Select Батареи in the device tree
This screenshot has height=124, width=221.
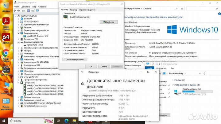[x=27, y=27]
